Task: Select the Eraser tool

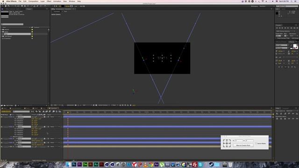Action: point(37,6)
